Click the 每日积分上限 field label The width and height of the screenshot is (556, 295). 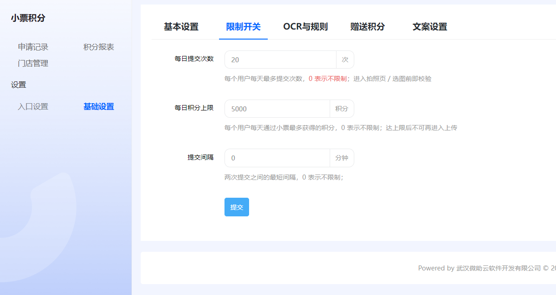click(194, 108)
